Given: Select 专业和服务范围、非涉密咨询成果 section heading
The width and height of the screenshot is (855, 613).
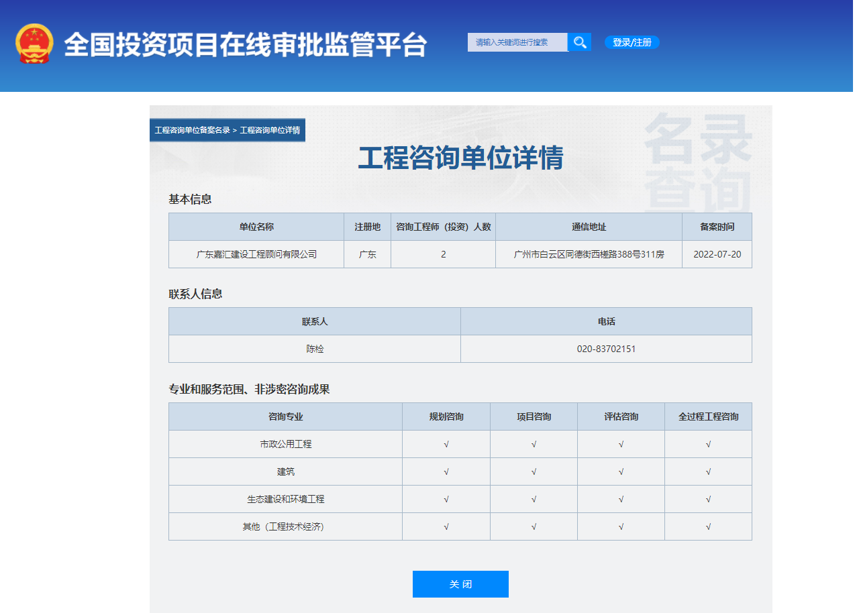Looking at the screenshot, I should click(x=249, y=389).
